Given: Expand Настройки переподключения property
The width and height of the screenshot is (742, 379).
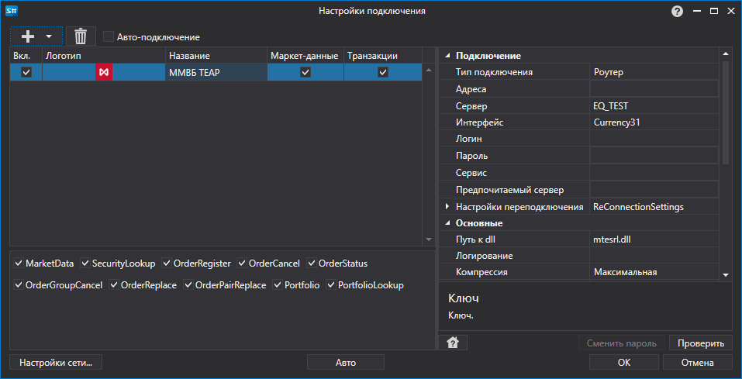Looking at the screenshot, I should 447,207.
